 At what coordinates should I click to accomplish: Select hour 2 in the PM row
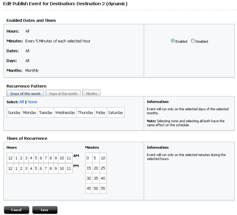point(21,168)
